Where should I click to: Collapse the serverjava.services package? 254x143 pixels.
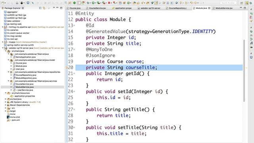click(8, 81)
